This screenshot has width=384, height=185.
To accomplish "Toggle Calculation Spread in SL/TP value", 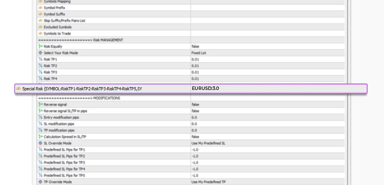I will coord(195,136).
